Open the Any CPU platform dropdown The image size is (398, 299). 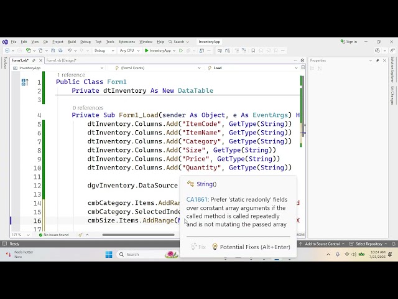(x=129, y=50)
